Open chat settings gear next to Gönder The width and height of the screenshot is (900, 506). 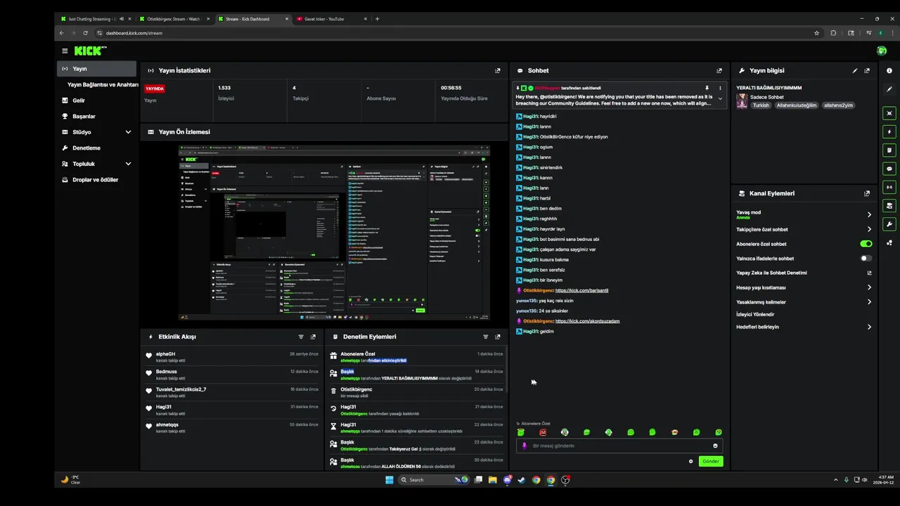click(691, 461)
